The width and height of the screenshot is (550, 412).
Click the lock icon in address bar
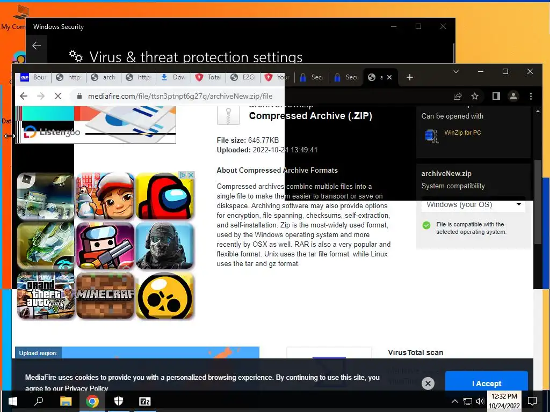(79, 96)
